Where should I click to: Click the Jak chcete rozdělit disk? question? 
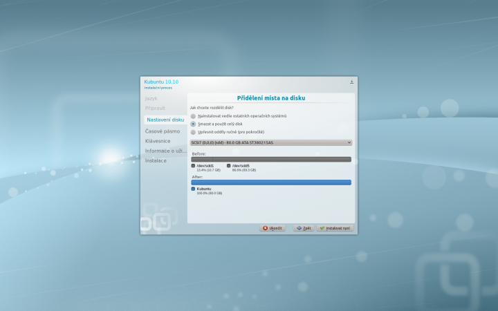(x=212, y=108)
